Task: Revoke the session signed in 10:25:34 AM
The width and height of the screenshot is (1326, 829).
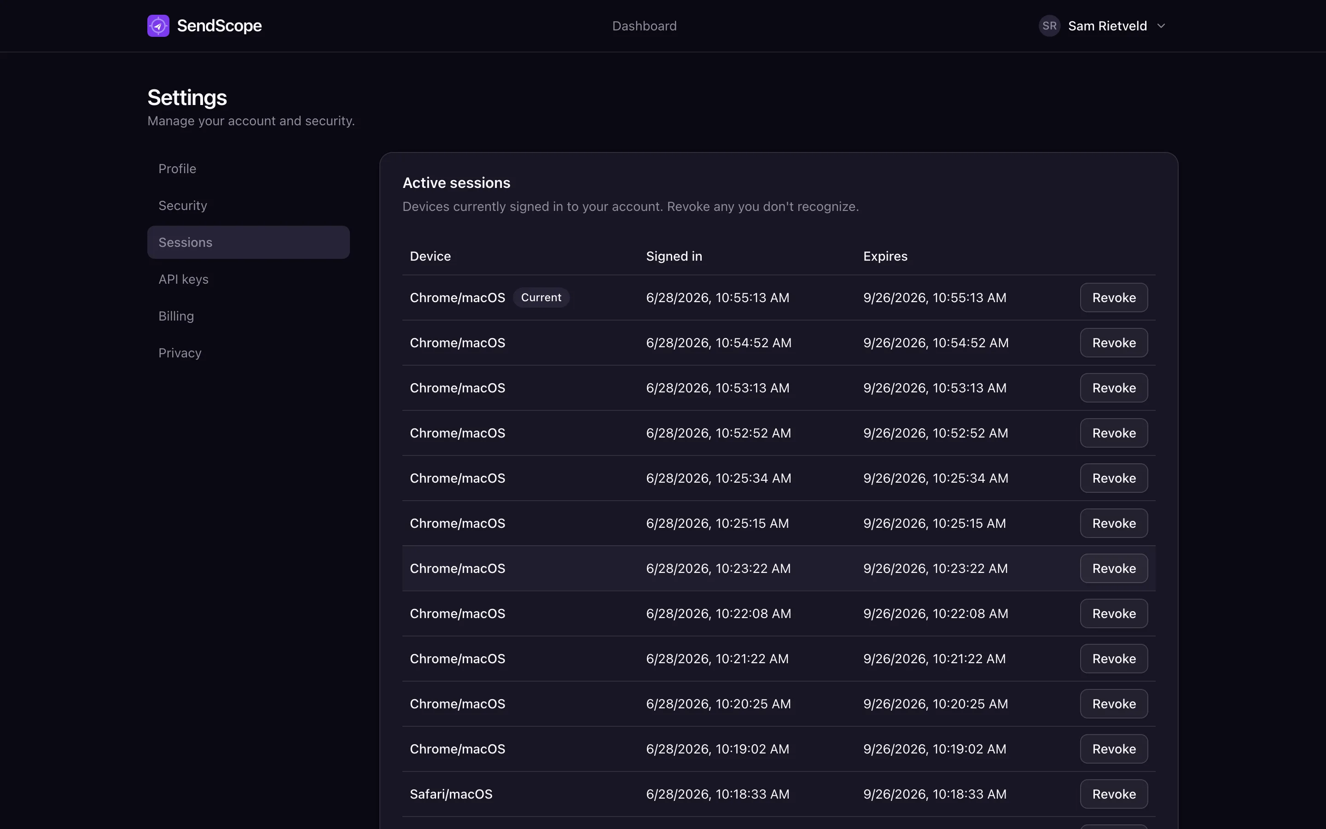Action: tap(1113, 478)
